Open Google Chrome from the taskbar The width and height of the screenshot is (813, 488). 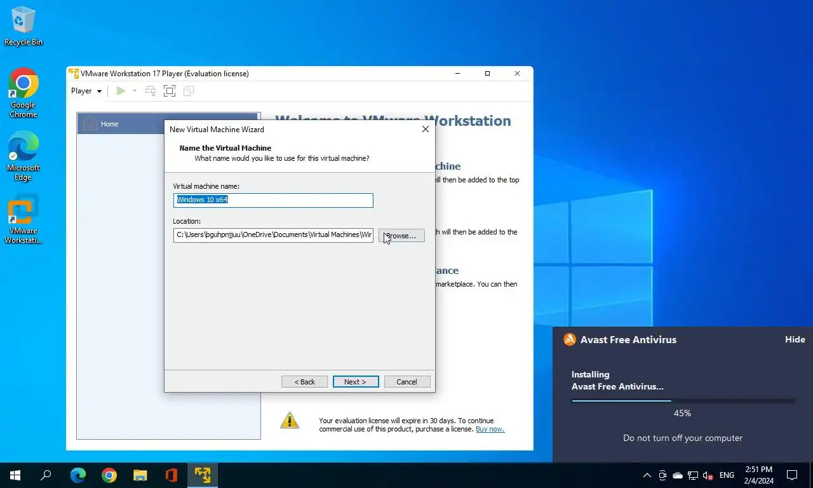(109, 475)
